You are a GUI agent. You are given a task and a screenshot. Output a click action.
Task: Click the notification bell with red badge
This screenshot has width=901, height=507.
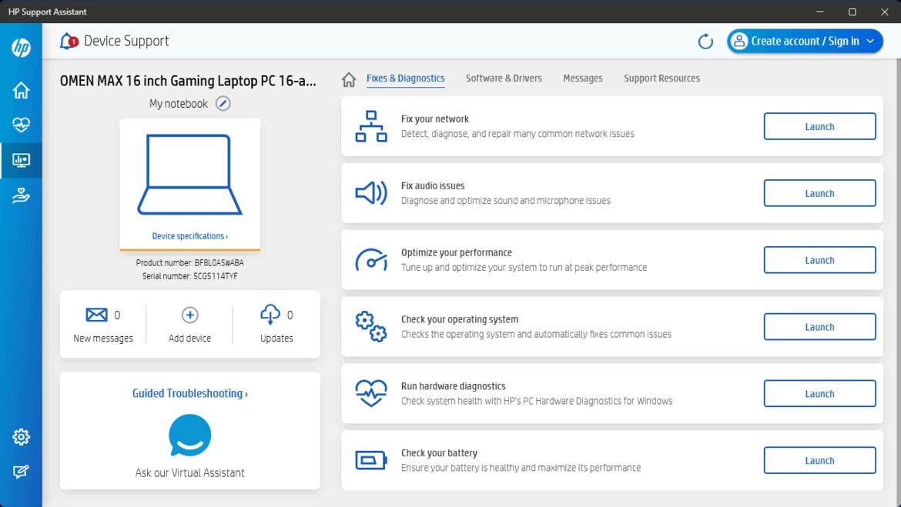[69, 41]
